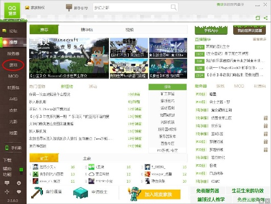Switch to the 视频 tab
Image resolution: width=271 pixels, height=204 pixels.
(x=129, y=30)
